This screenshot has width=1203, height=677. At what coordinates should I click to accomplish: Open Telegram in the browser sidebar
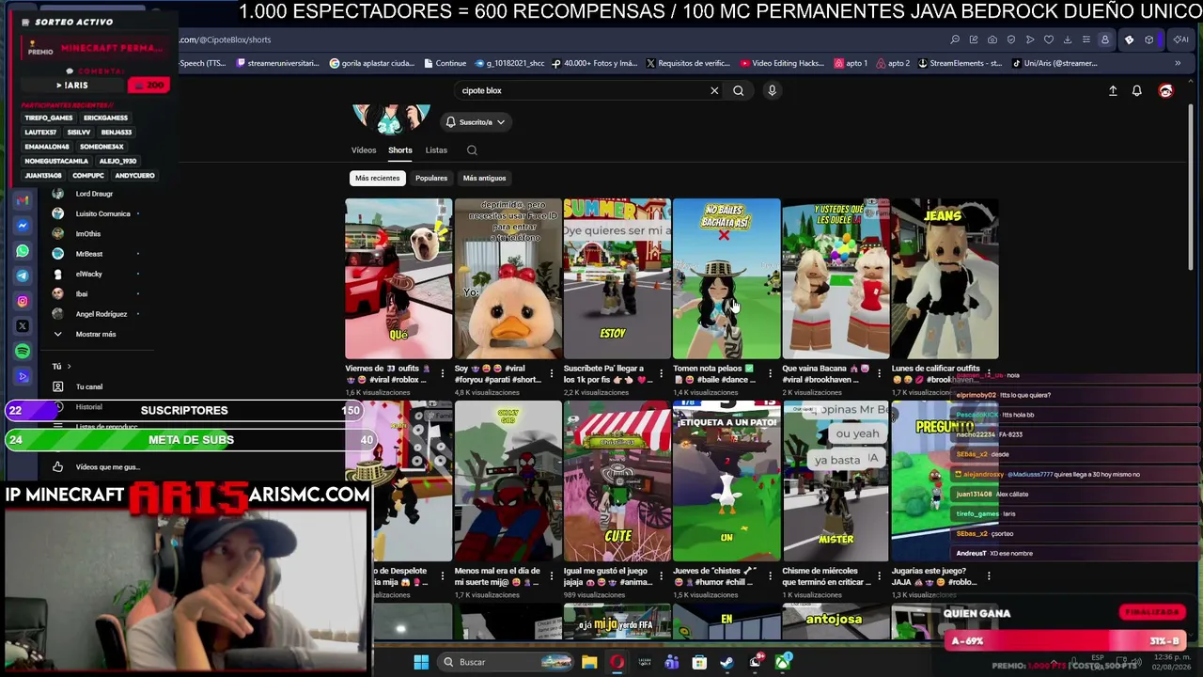(23, 276)
